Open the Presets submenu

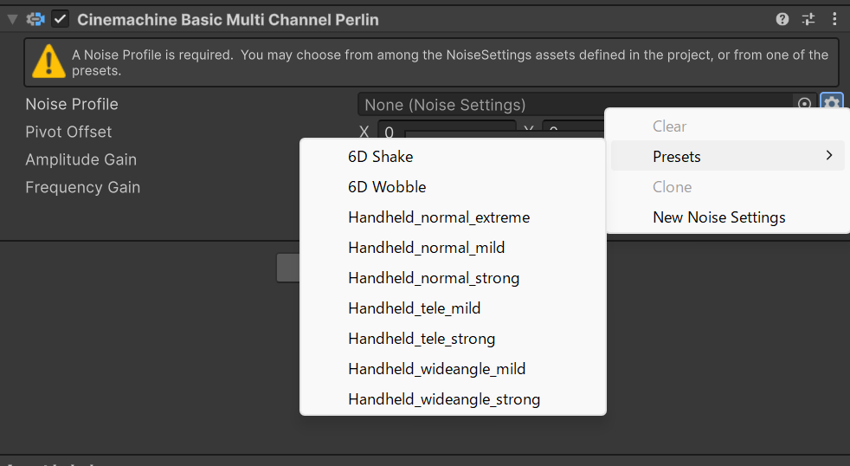point(727,156)
